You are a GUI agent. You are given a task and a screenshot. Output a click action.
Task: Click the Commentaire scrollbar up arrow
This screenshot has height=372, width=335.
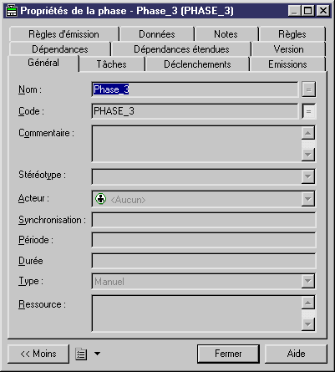(308, 133)
